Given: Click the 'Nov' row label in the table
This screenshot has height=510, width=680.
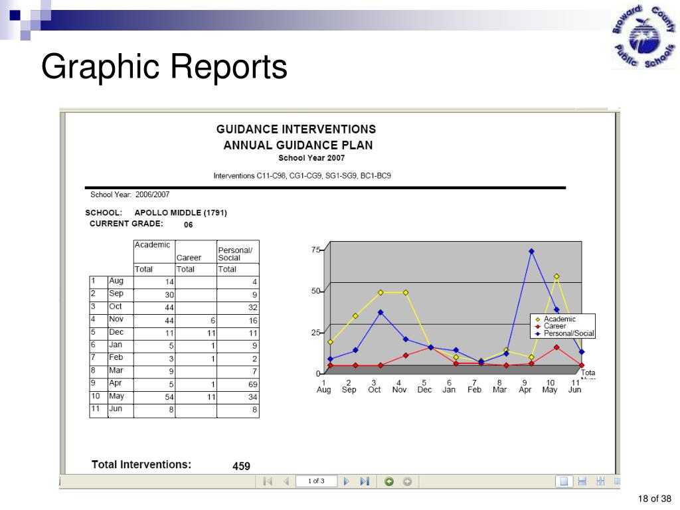Looking at the screenshot, I should [x=116, y=319].
